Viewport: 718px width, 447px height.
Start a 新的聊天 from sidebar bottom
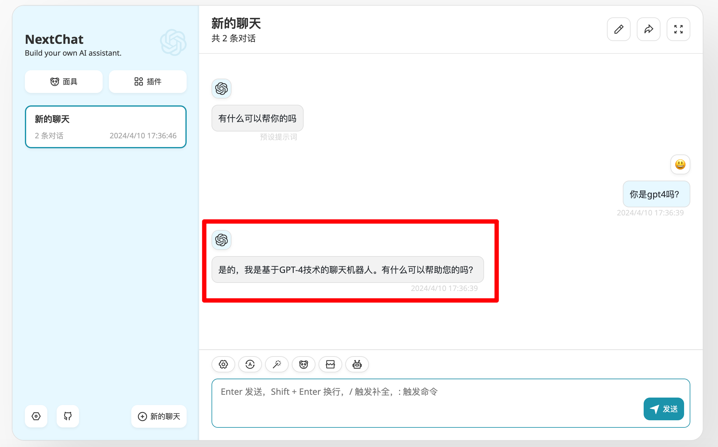[x=159, y=416]
